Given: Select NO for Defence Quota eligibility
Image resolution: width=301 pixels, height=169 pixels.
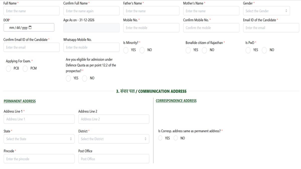Looking at the screenshot, I should (84, 78).
